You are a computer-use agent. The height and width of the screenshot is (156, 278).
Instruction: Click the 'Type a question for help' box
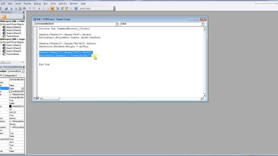tap(266, 3)
